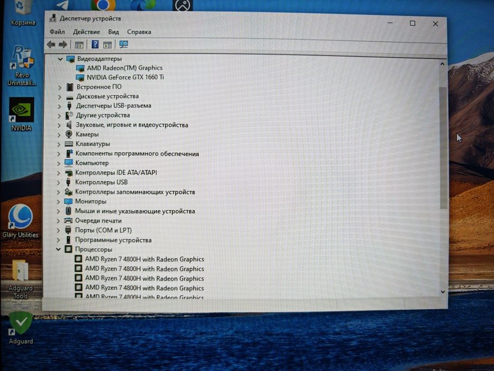This screenshot has width=494, height=371.
Task: Click the Встроенное ПО category icon
Action: (70, 87)
